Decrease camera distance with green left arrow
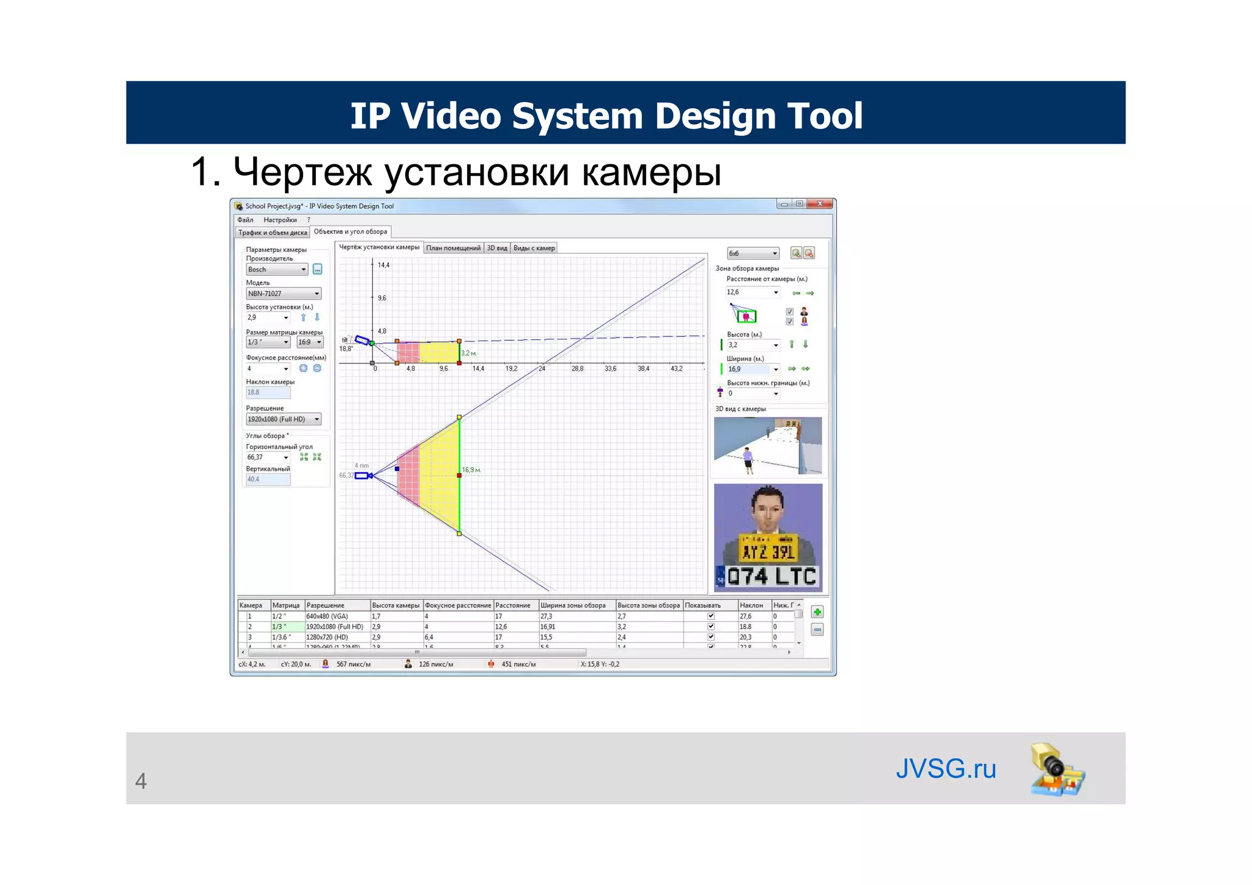The height and width of the screenshot is (885, 1252). 796,293
